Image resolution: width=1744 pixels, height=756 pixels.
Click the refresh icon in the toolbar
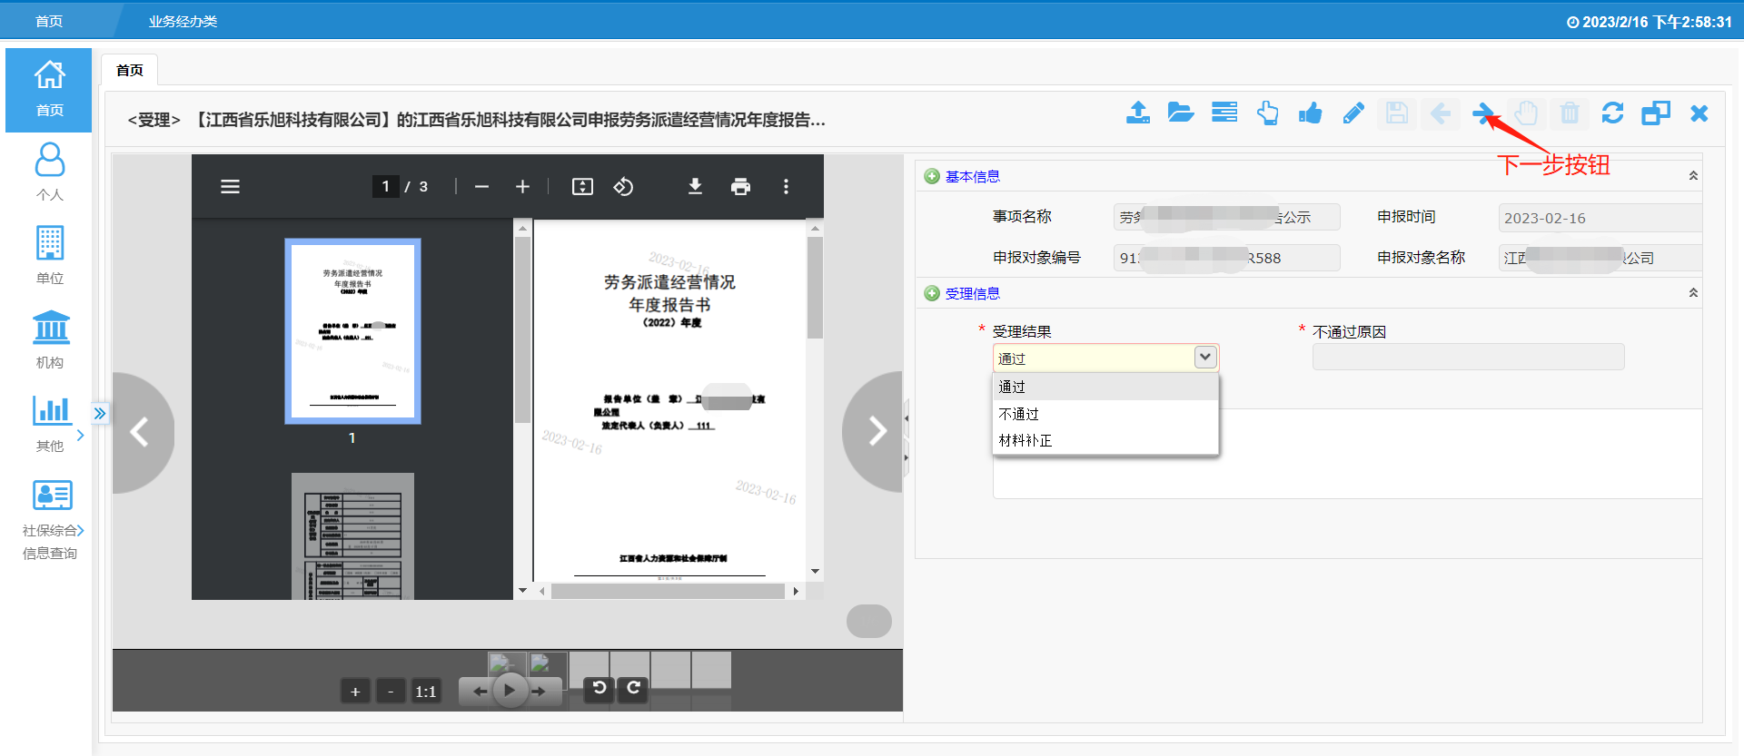[x=1613, y=113]
